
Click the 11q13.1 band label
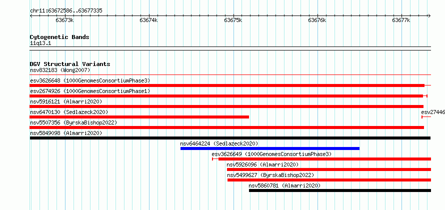[40, 43]
